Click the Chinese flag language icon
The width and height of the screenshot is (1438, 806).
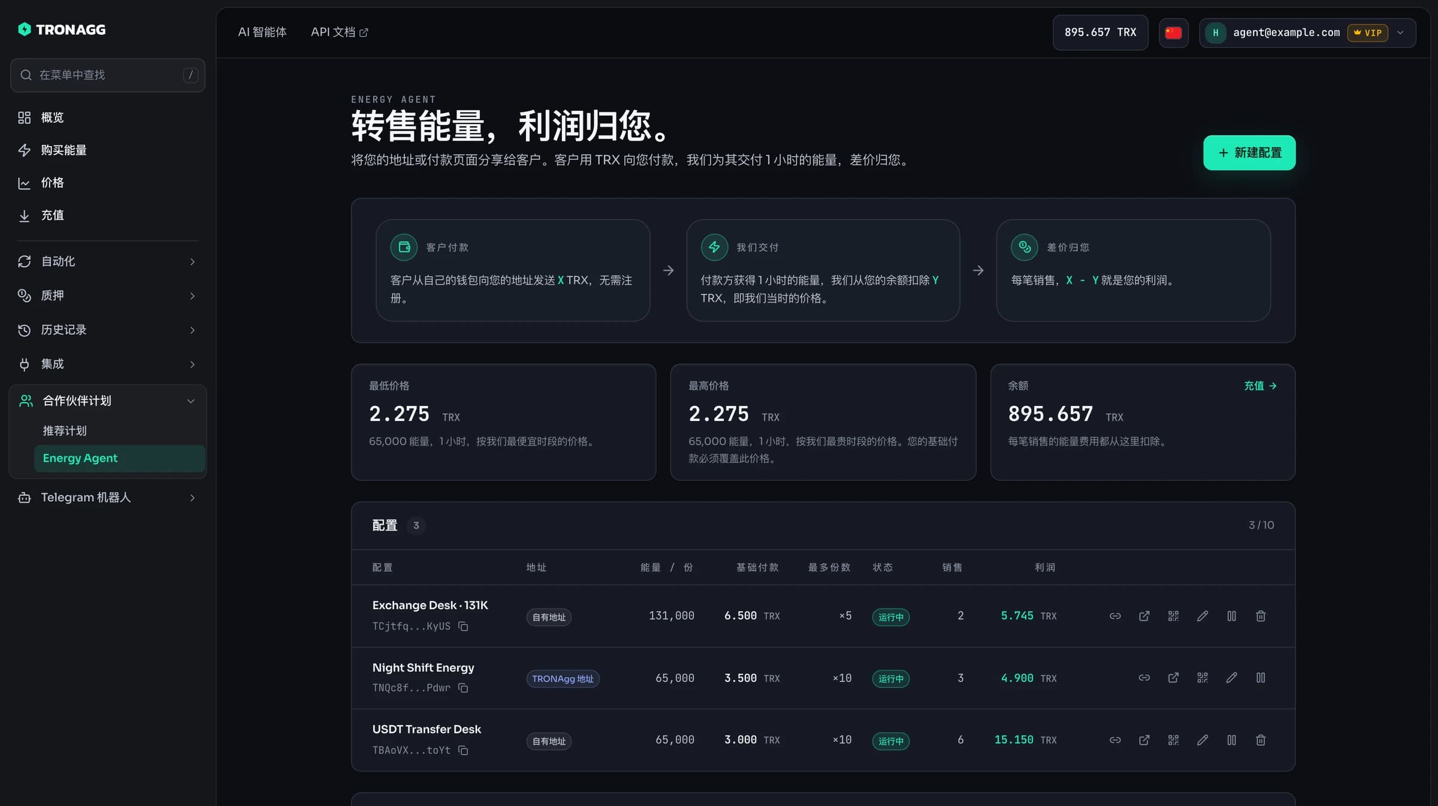(x=1173, y=32)
